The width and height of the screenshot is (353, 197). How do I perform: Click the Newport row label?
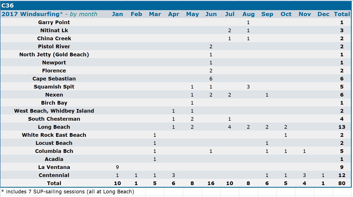pos(54,63)
